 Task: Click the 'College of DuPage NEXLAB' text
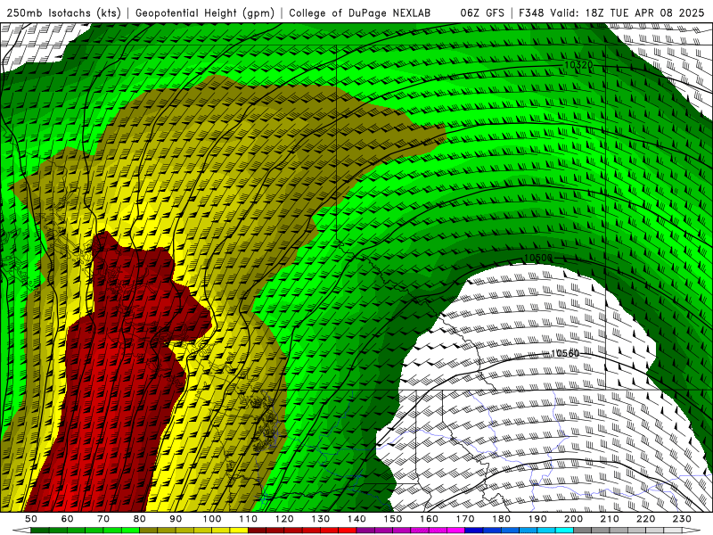click(x=360, y=13)
